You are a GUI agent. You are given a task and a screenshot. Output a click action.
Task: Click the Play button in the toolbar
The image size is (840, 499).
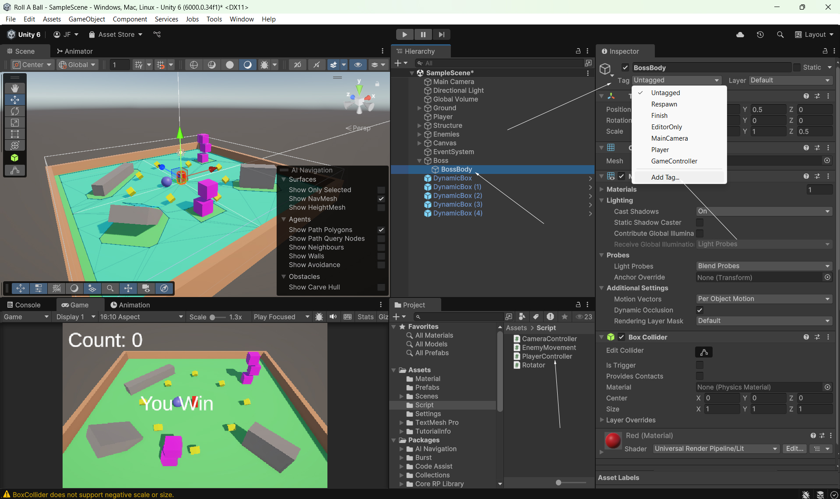pyautogui.click(x=404, y=35)
